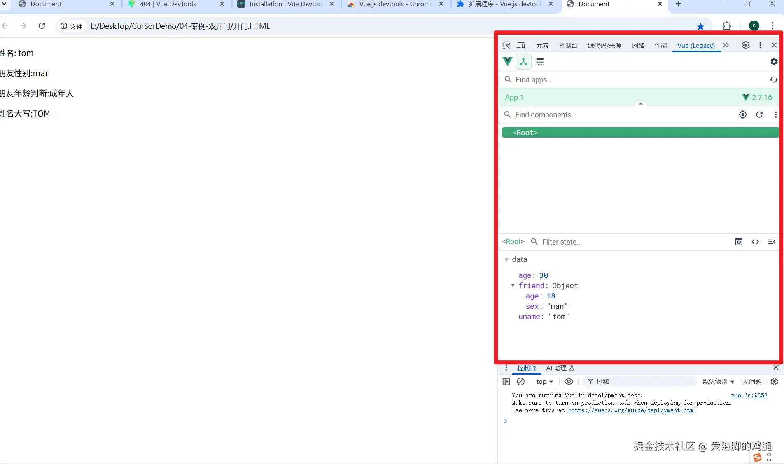Open the 源代码/来源 tab
Image resolution: width=784 pixels, height=464 pixels.
tap(604, 45)
